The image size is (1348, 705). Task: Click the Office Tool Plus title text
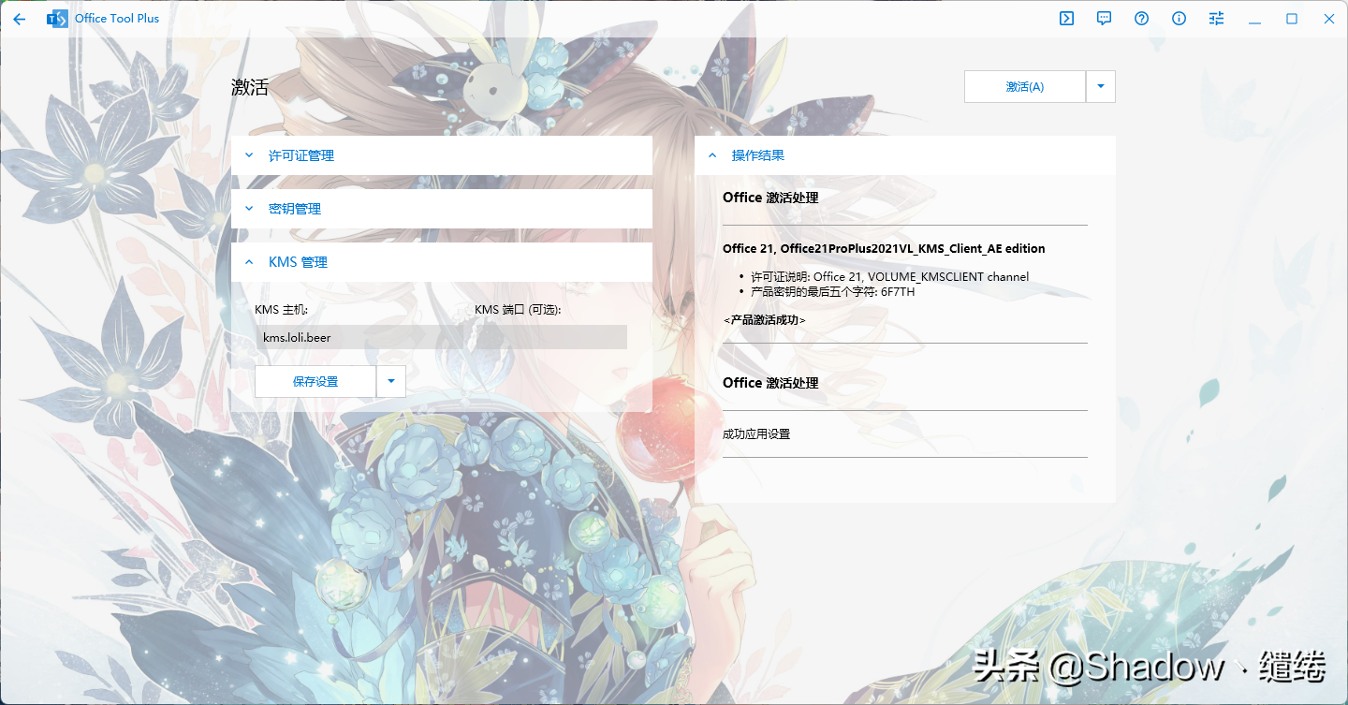pos(117,19)
